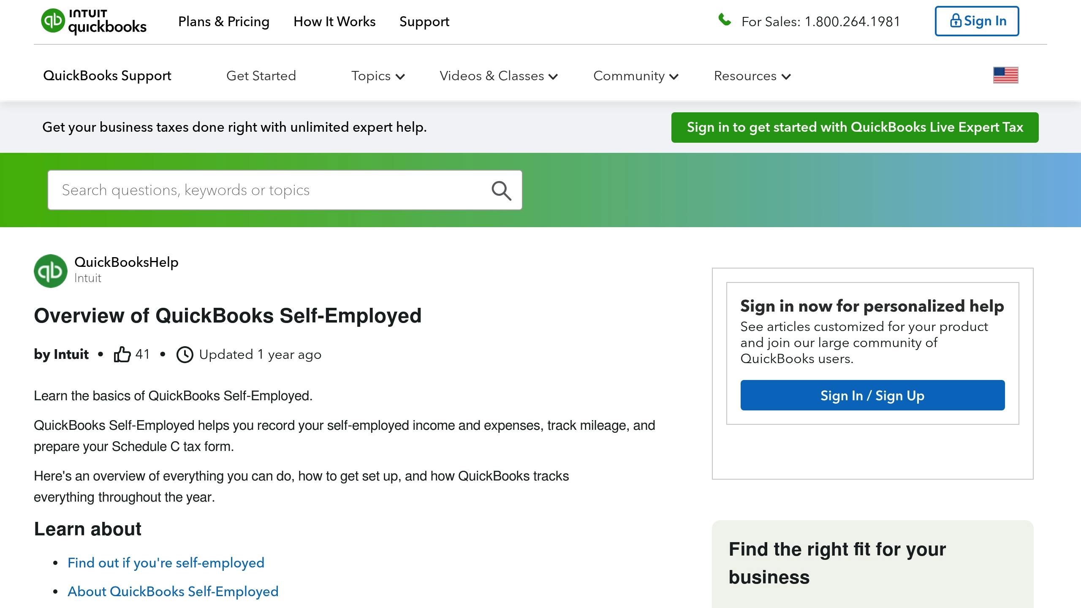Open Plans & Pricing menu item

point(224,22)
